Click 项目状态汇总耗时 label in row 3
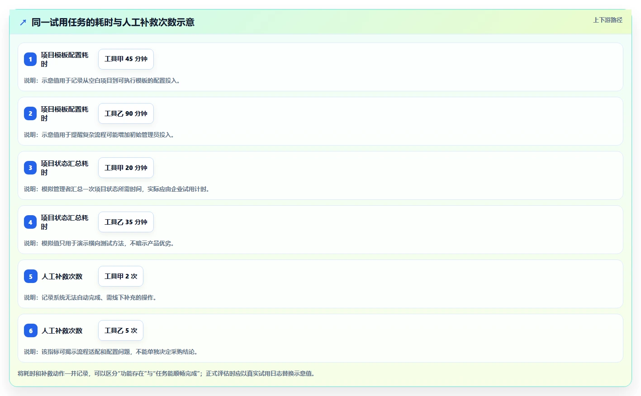Viewport: 641px width, 396px height. coord(65,168)
